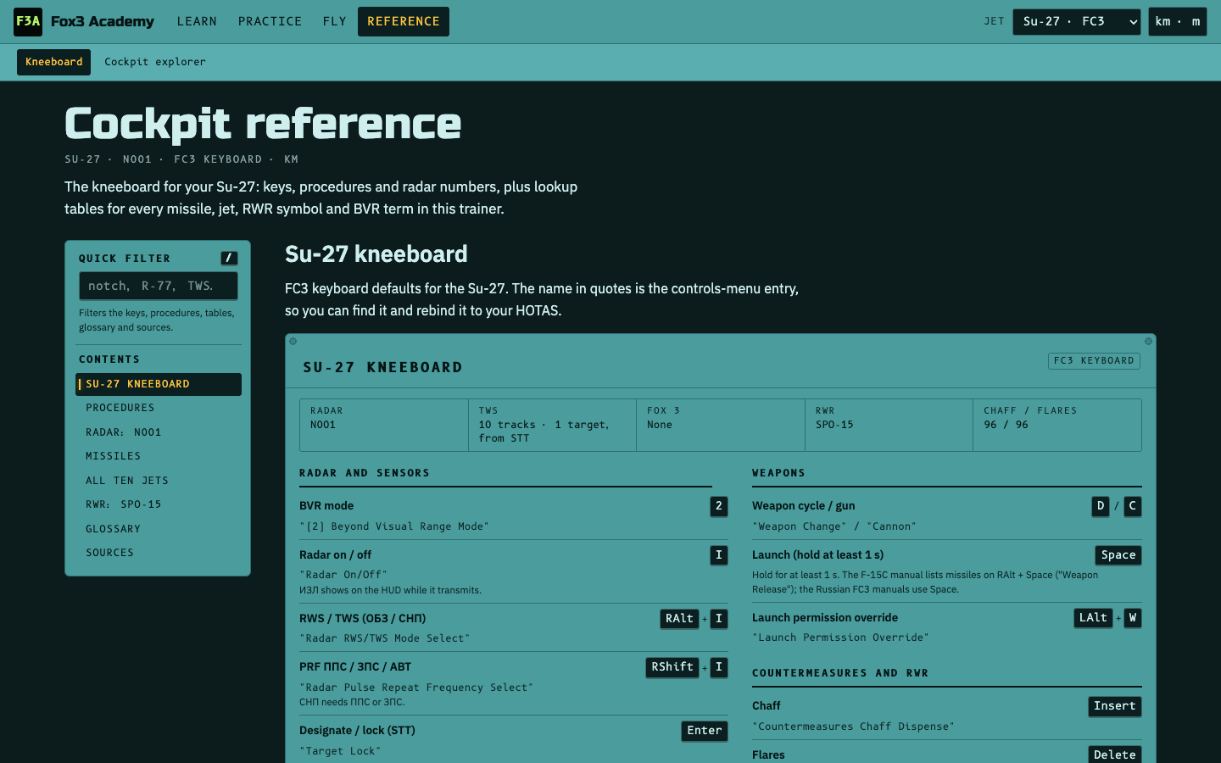Screen dimensions: 1221x763
Task: Click the Insert key badge for Chaff
Action: [x=1115, y=706]
